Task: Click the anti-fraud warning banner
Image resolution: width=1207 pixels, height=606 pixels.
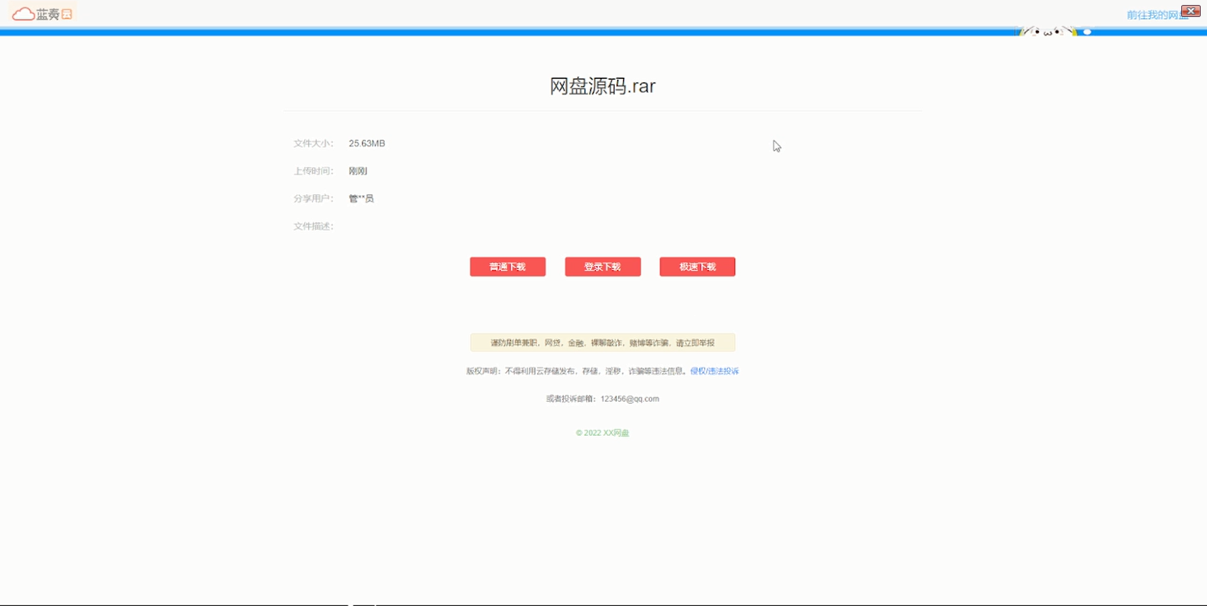Action: click(602, 342)
